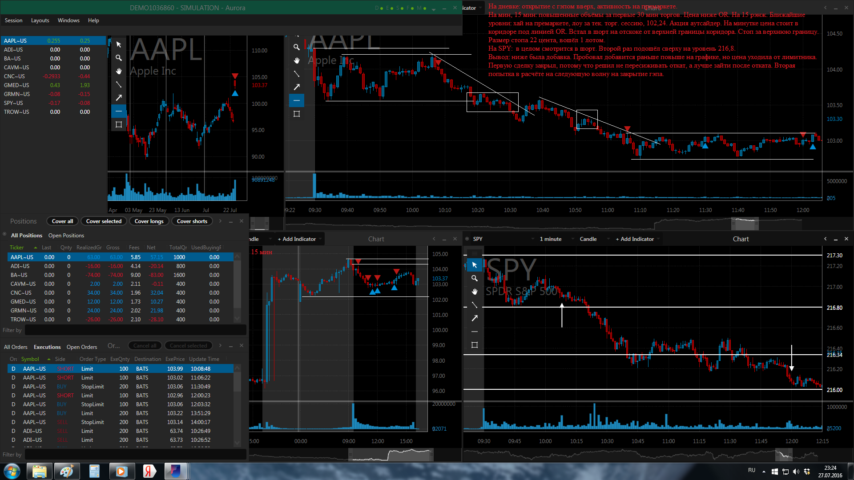The width and height of the screenshot is (854, 480).
Task: Click the Cancel all orders button
Action: 145,346
